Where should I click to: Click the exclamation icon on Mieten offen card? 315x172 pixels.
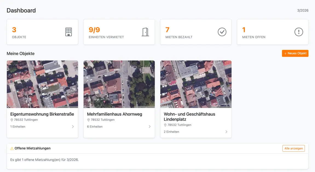pyautogui.click(x=299, y=32)
